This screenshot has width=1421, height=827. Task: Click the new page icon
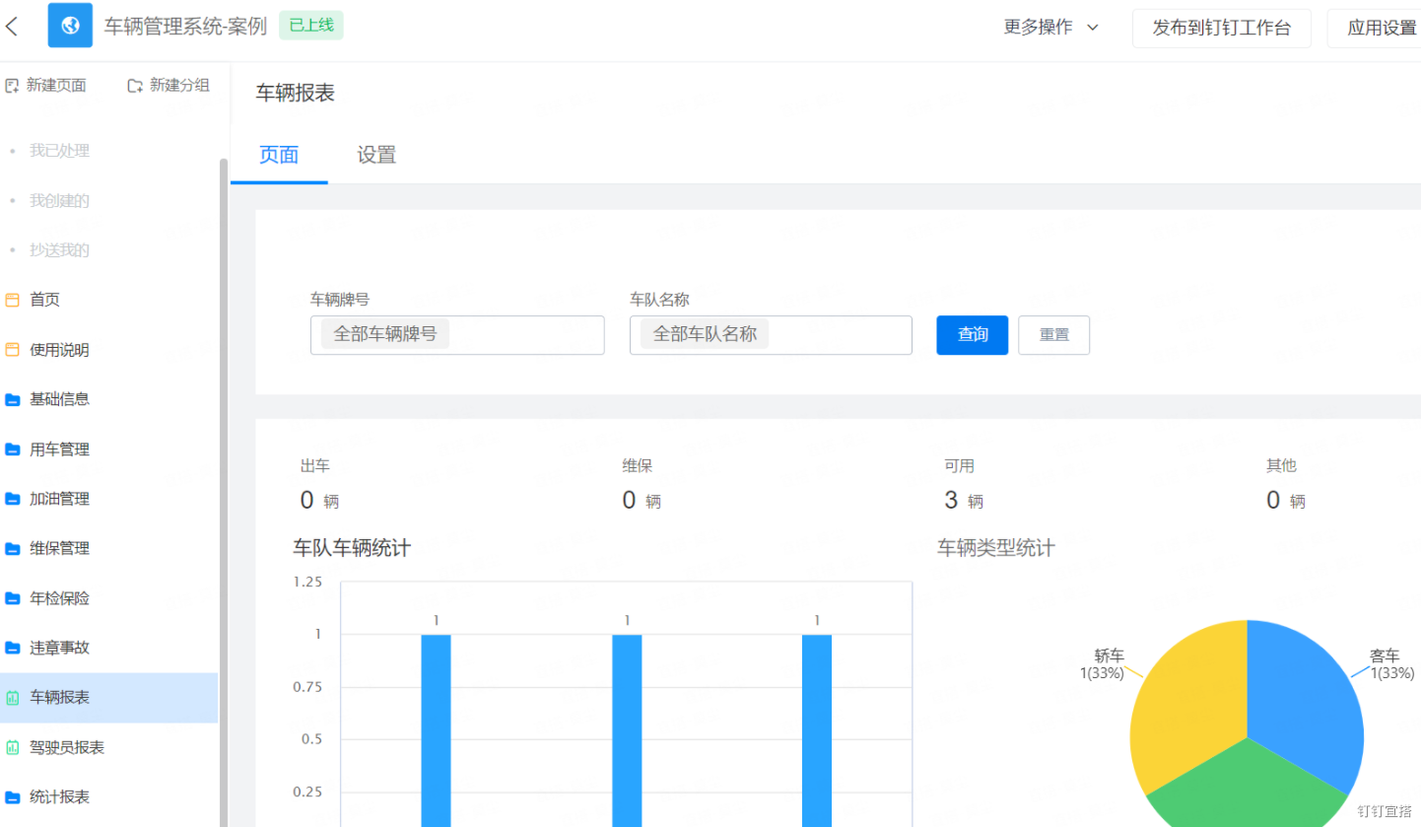tap(13, 86)
